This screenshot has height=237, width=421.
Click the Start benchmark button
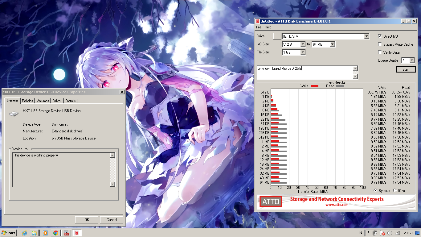(x=406, y=69)
